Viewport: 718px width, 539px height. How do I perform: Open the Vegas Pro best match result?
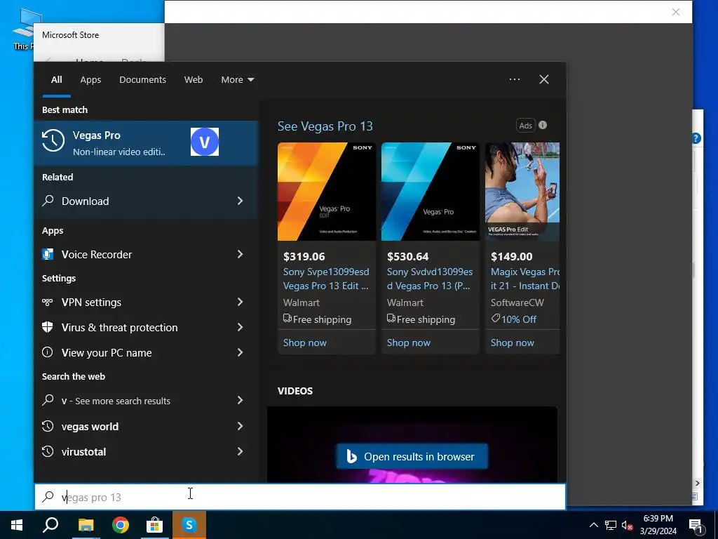(x=146, y=143)
